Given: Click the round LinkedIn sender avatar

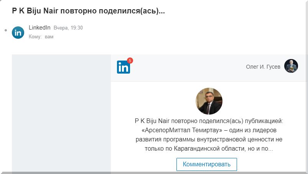Looking at the screenshot, I should point(18,33).
